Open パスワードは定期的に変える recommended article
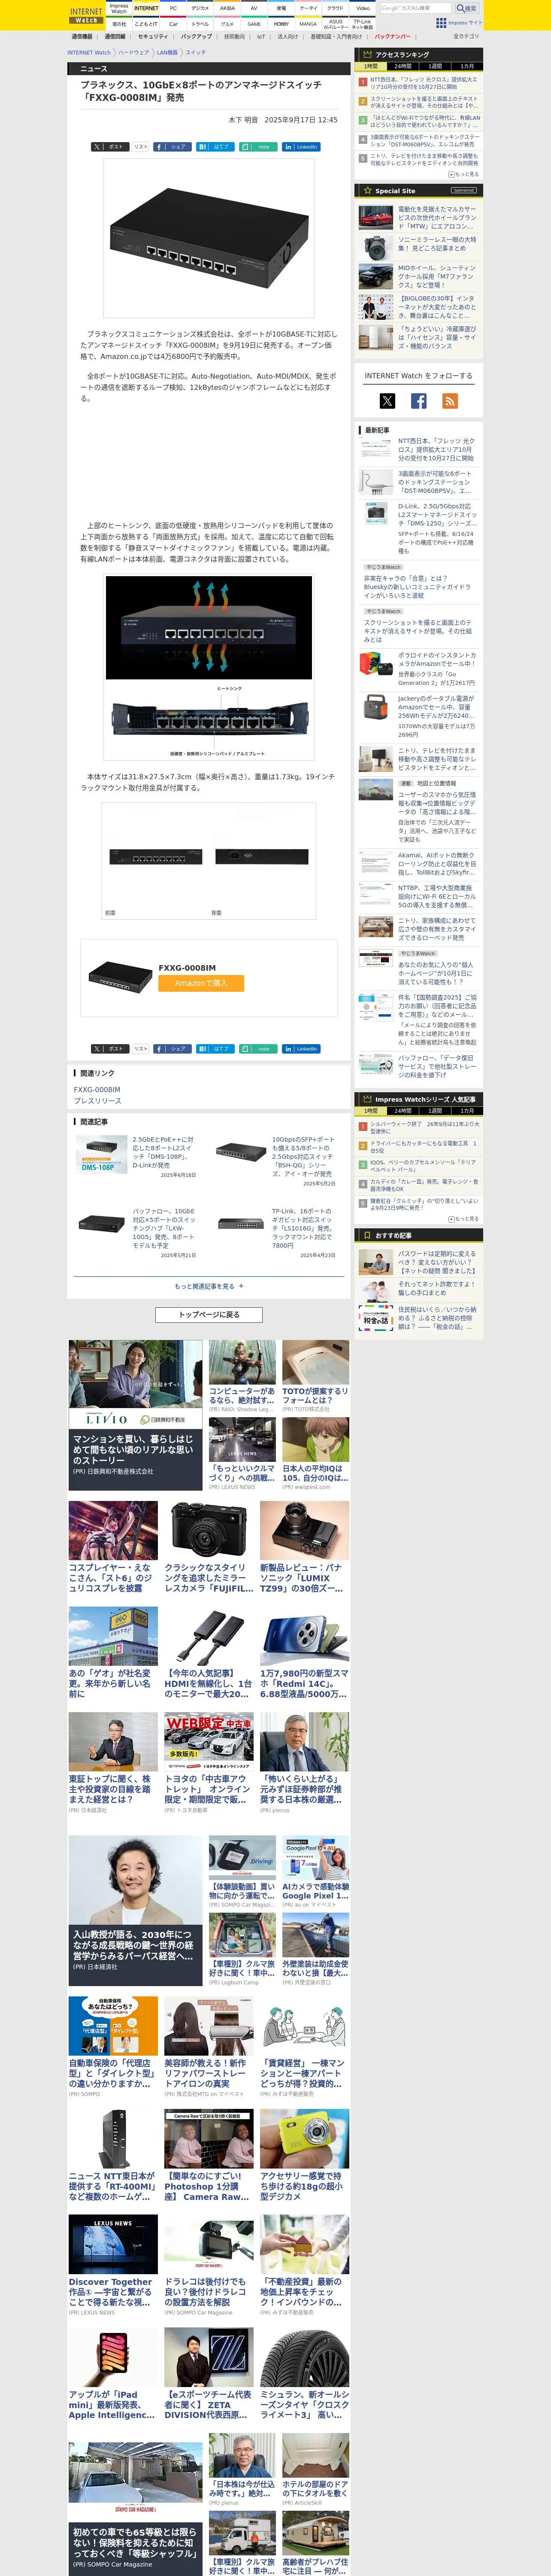Screen dimensions: 551x2576 437,1261
